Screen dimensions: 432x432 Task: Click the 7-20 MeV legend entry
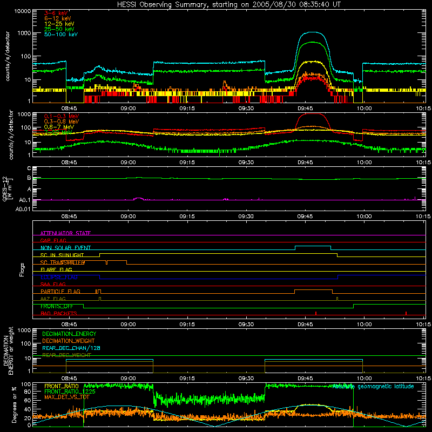coord(58,132)
